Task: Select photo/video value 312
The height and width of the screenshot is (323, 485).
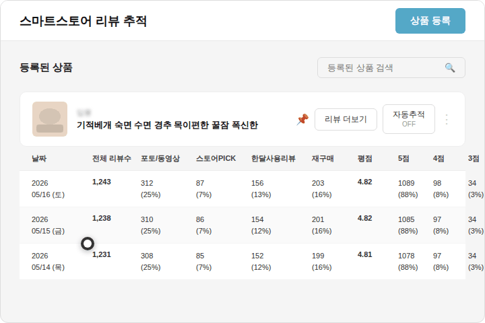Action: [147, 183]
